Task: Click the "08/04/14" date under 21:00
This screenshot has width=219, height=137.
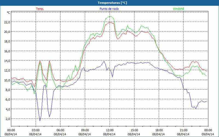Action: [x=183, y=134]
